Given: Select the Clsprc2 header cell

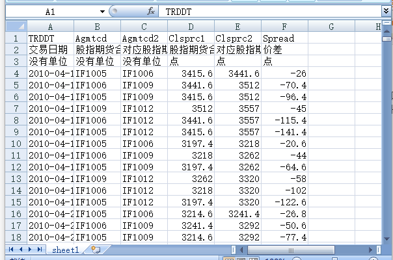Looking at the screenshot, I should pos(238,38).
